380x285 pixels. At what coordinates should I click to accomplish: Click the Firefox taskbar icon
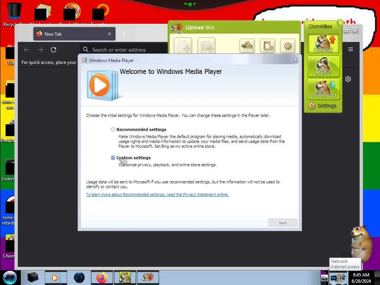pos(102,278)
